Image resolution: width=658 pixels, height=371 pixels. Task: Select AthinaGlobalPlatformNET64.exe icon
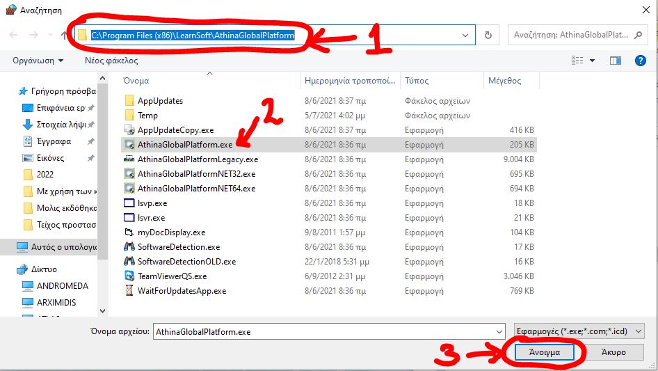click(129, 188)
